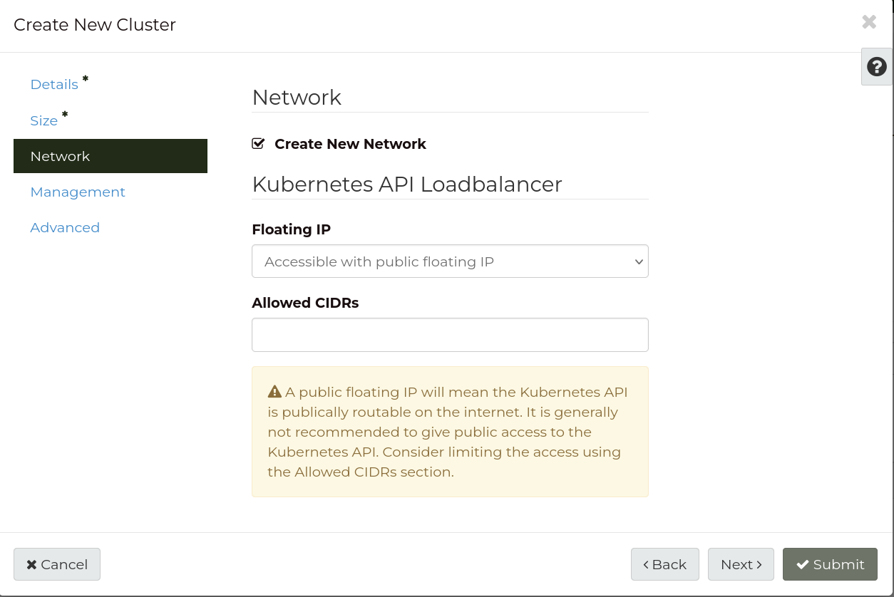This screenshot has width=894, height=597.
Task: Click the chevron on the Floating IP selector
Action: pyautogui.click(x=639, y=261)
